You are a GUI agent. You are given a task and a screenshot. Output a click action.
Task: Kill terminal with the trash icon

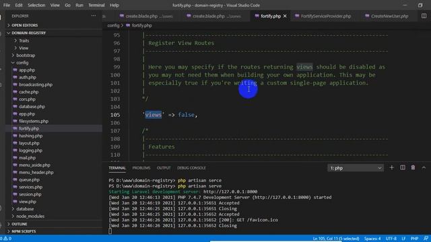tap(413, 167)
